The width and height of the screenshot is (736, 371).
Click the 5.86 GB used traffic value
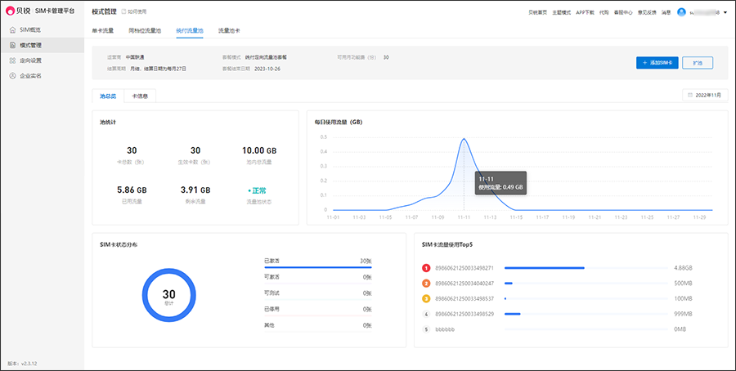point(132,190)
